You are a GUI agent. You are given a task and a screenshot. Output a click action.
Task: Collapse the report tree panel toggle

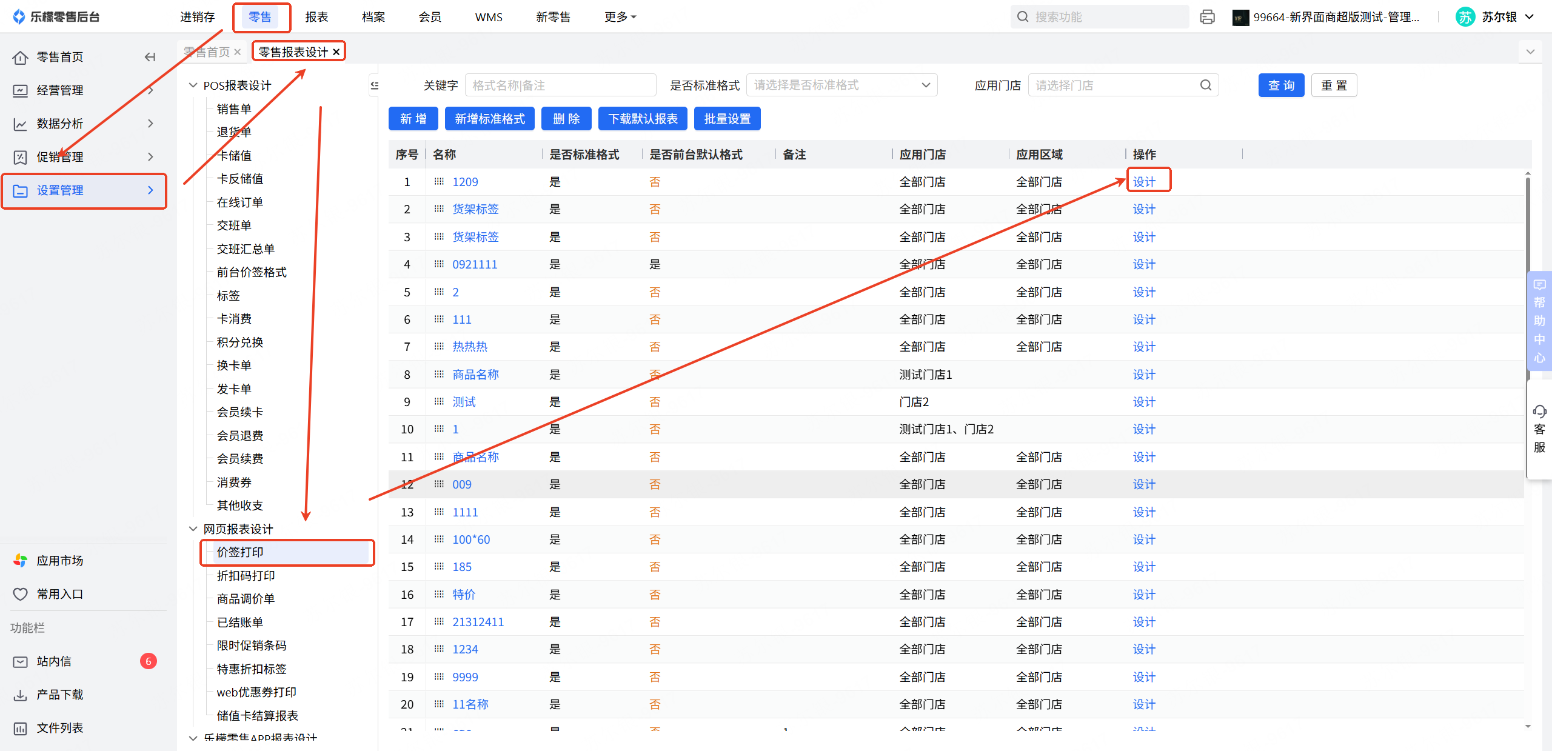(374, 85)
